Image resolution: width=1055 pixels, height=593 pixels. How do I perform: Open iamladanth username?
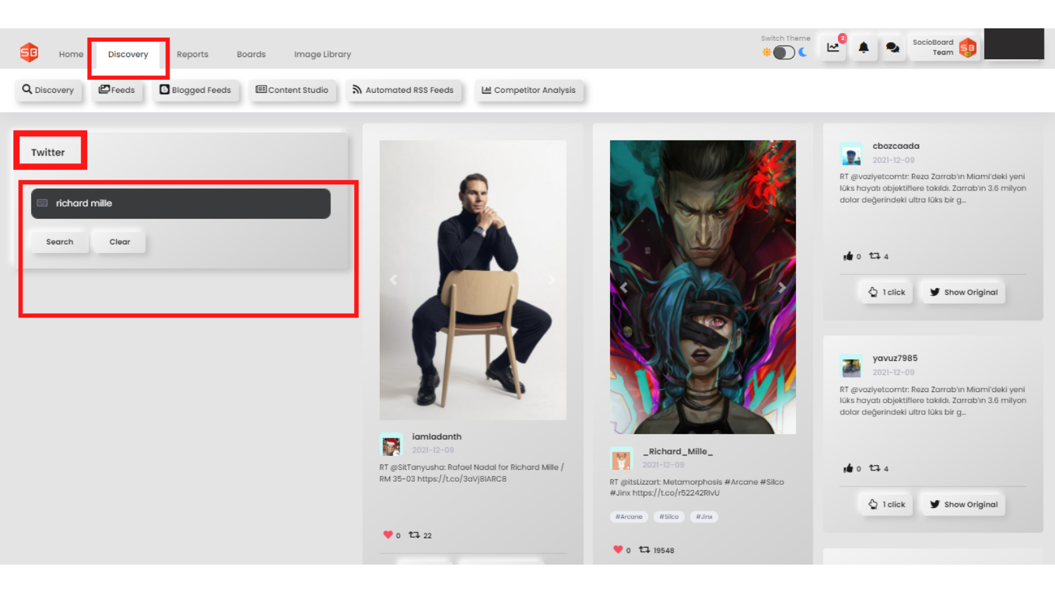(x=437, y=437)
